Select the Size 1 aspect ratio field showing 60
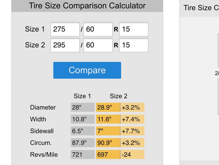 click(x=98, y=29)
